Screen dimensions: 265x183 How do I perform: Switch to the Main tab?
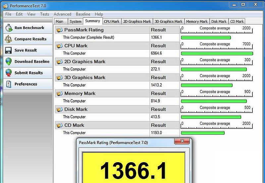point(61,21)
